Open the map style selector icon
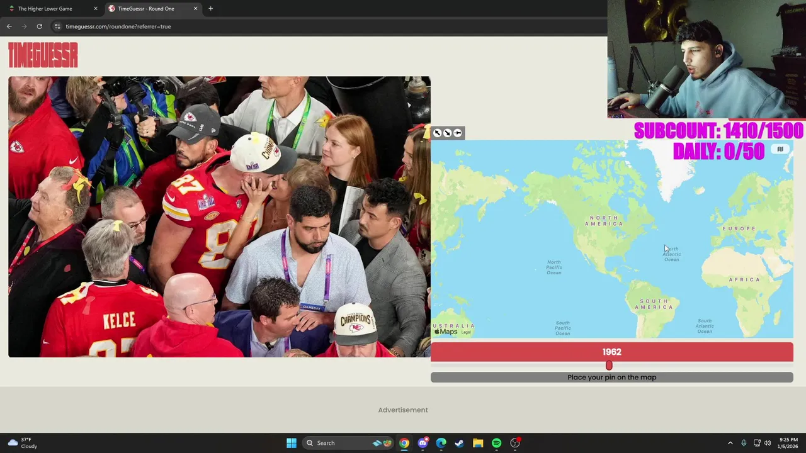The image size is (806, 453). coord(780,149)
